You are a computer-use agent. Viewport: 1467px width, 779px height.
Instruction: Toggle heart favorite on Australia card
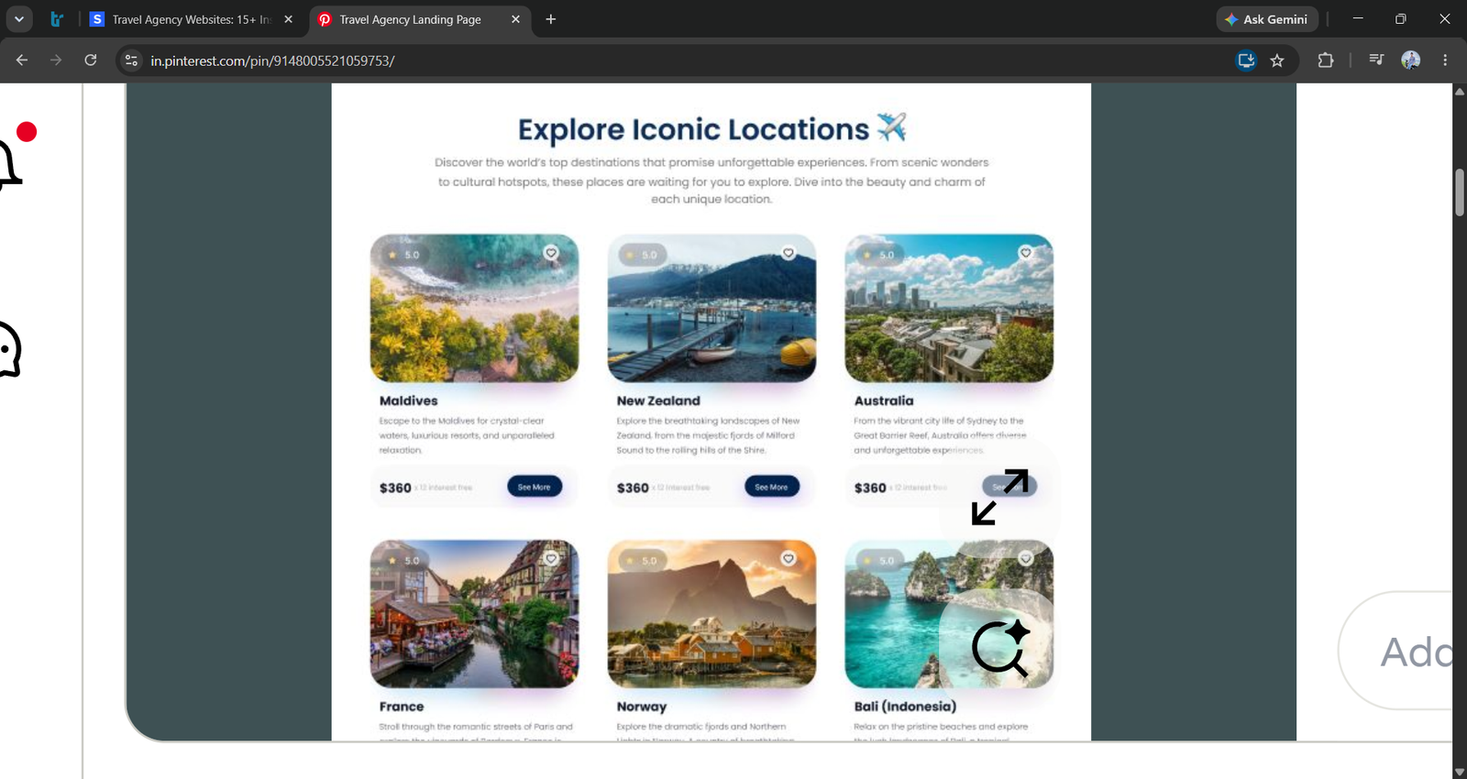[1026, 253]
